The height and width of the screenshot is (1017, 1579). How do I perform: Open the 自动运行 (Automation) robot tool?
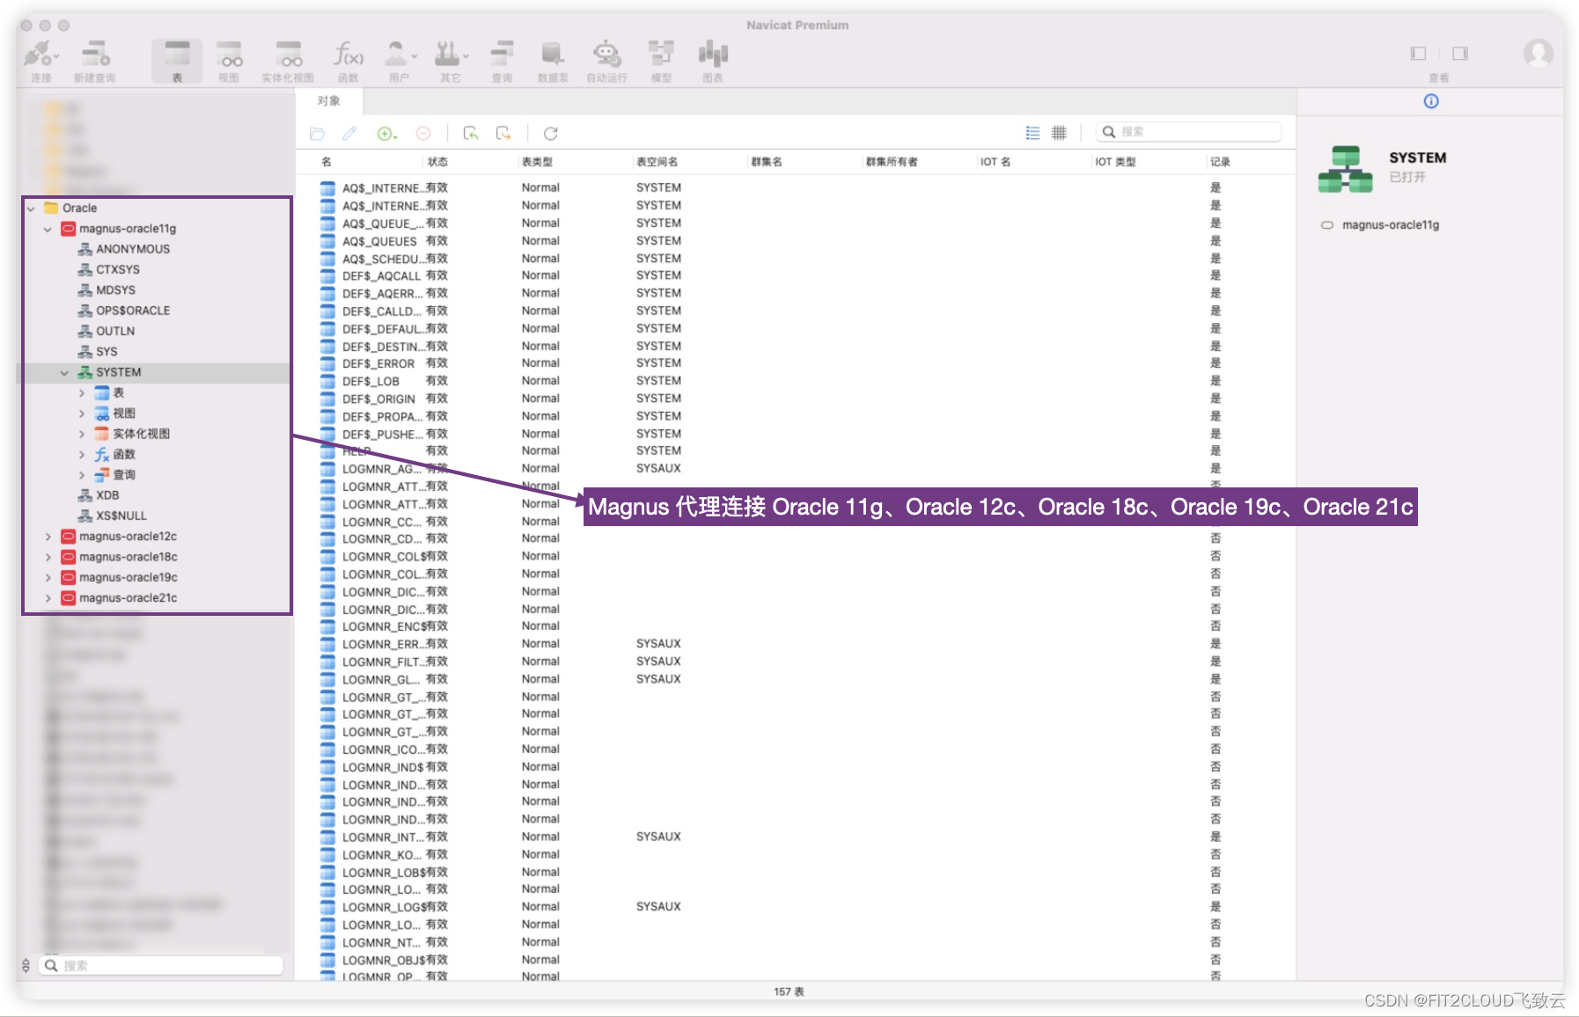click(x=606, y=61)
